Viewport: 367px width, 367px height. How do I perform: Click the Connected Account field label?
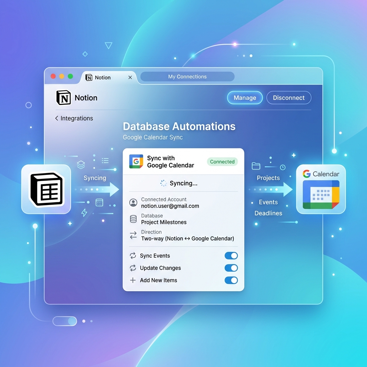pos(163,199)
